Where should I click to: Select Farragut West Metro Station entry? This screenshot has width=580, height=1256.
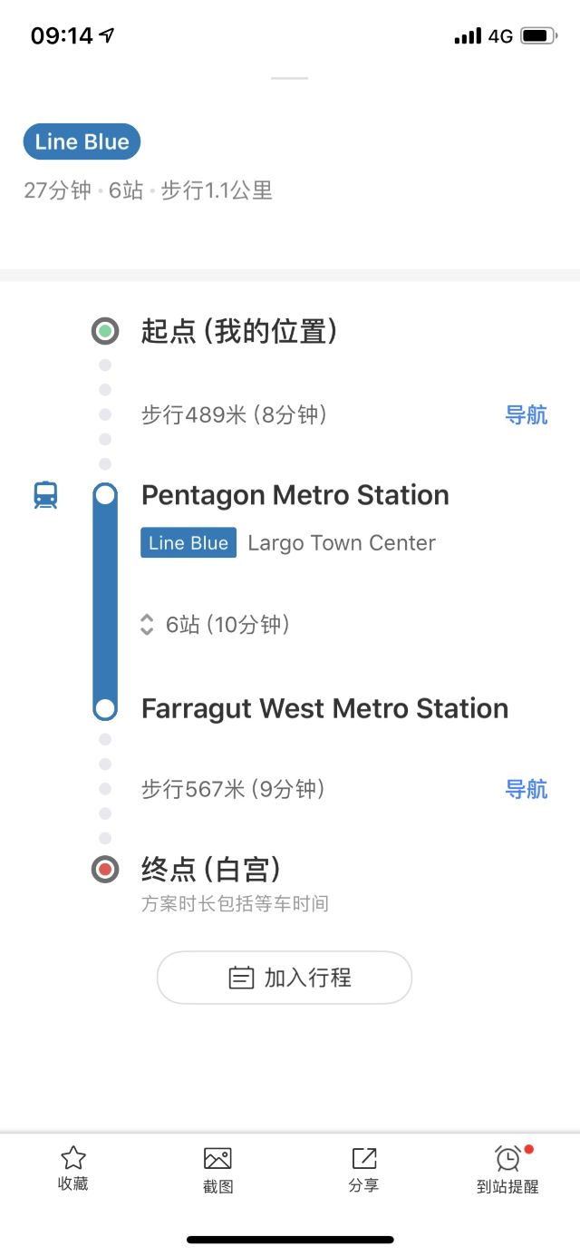(324, 708)
